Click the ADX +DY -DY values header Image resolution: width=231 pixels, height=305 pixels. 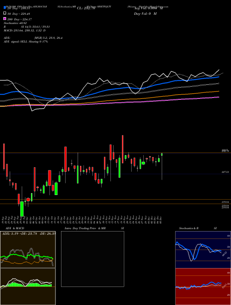29,234
